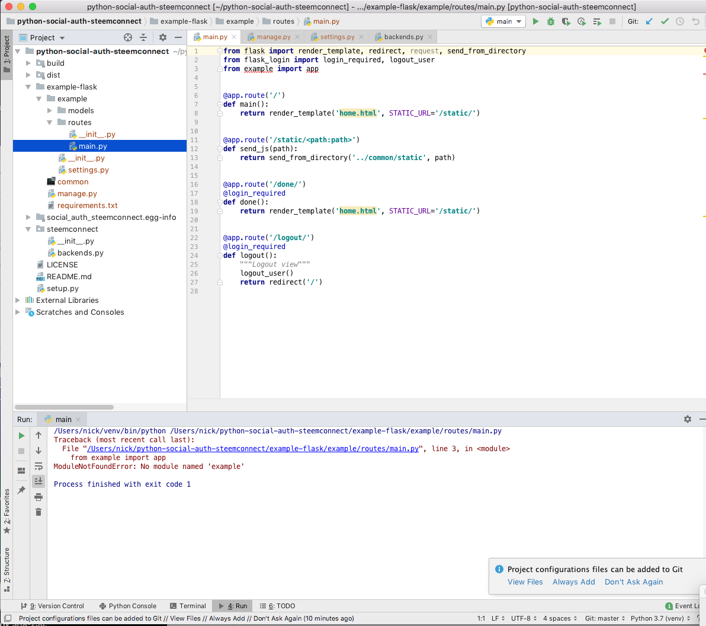This screenshot has height=626, width=706.
Task: Run the main configuration with green play icon
Action: tap(535, 21)
